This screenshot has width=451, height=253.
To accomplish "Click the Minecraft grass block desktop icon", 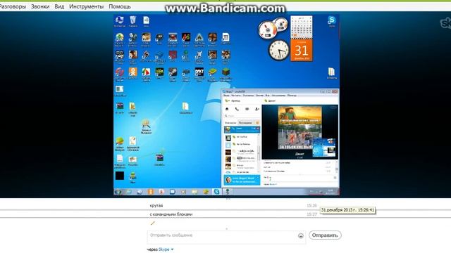I will (x=225, y=74).
